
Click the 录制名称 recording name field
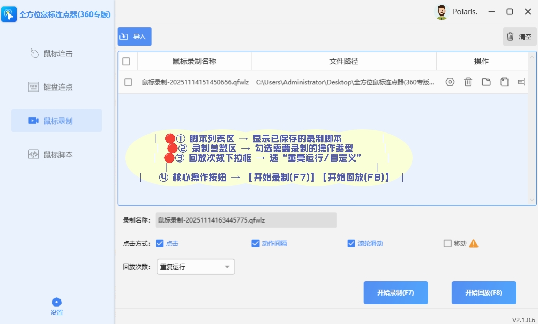[x=246, y=220]
